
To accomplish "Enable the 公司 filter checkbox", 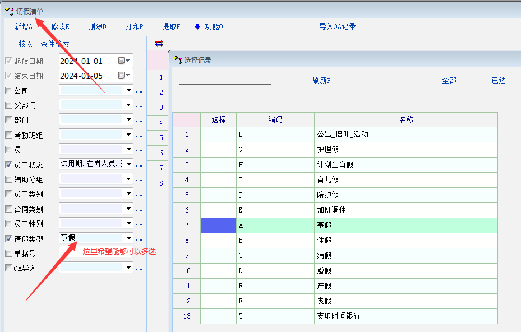I will (8, 91).
